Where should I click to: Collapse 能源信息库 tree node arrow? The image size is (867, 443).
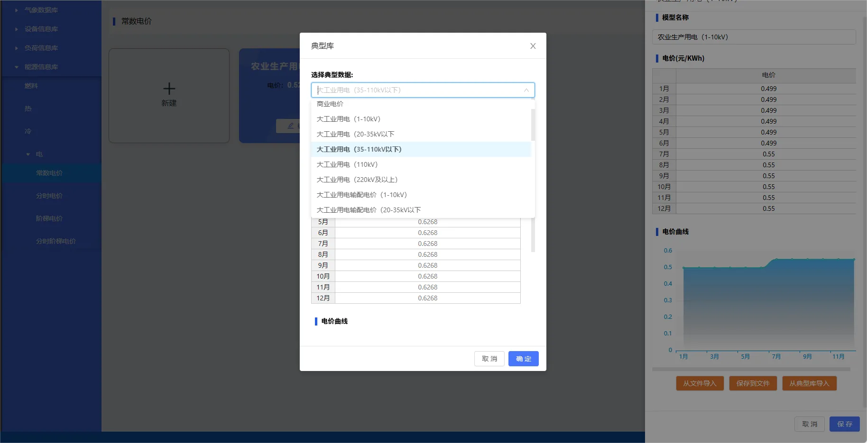pyautogui.click(x=17, y=67)
